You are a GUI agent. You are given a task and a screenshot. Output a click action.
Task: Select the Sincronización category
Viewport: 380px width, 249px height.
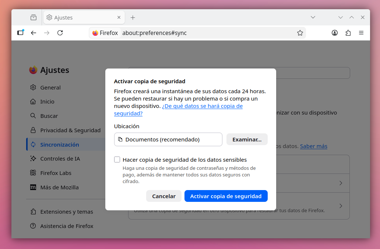pos(66,144)
